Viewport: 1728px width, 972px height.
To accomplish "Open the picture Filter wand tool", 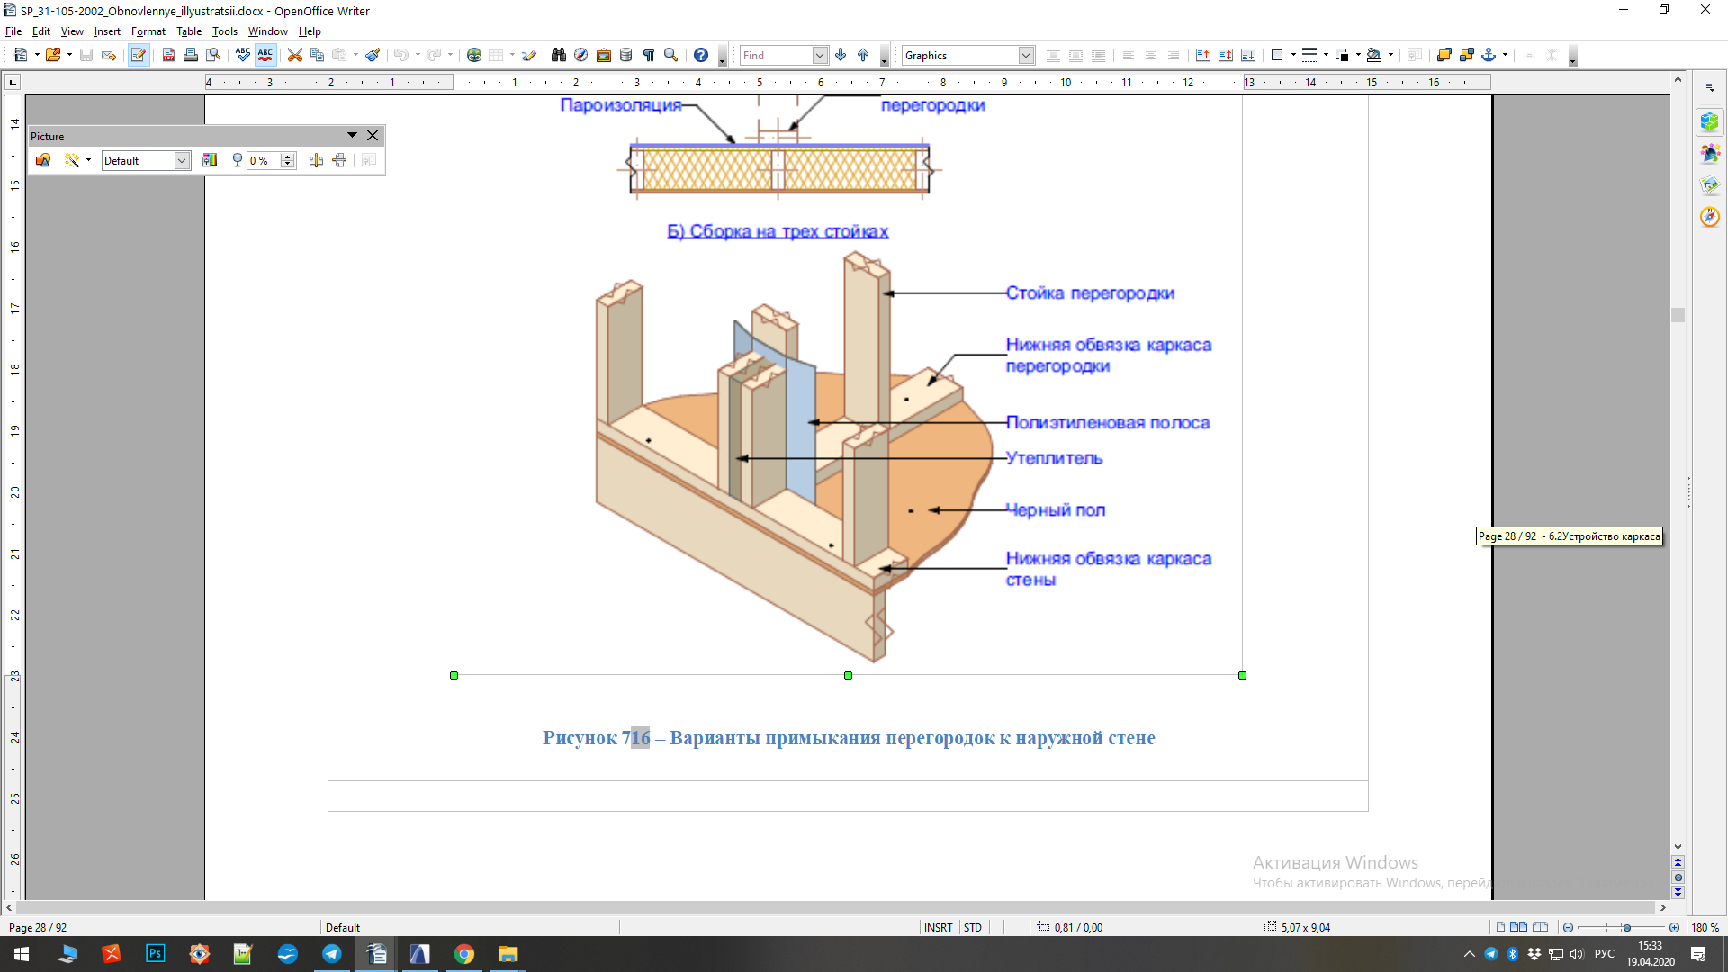I will pos(72,160).
